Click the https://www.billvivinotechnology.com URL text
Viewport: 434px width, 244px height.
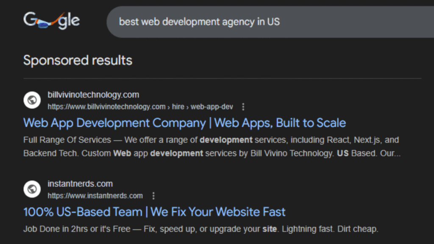coord(106,107)
